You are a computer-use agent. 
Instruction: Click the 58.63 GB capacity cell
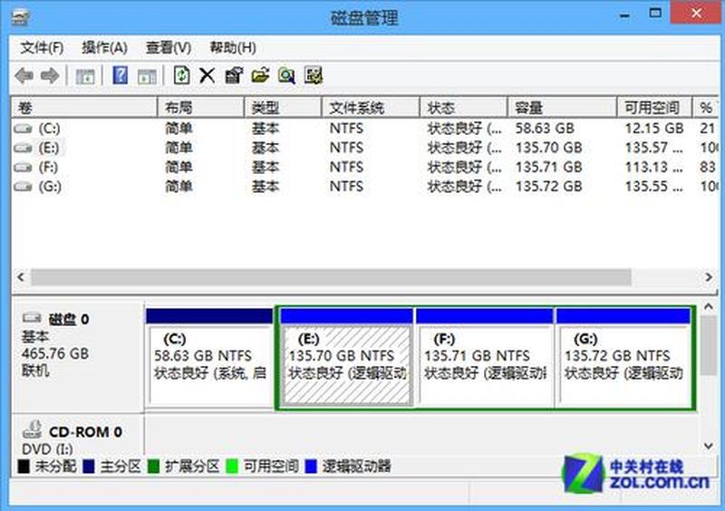coord(545,128)
